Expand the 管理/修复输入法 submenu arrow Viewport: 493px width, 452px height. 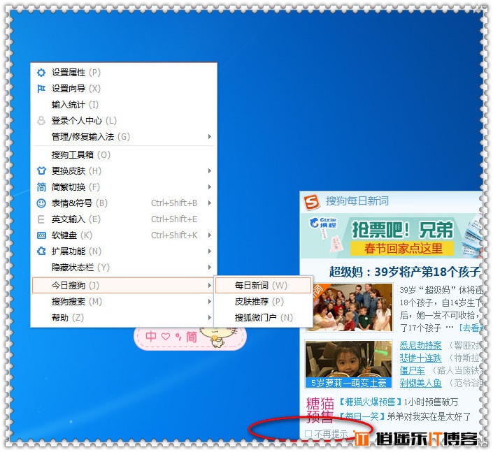pyautogui.click(x=209, y=137)
